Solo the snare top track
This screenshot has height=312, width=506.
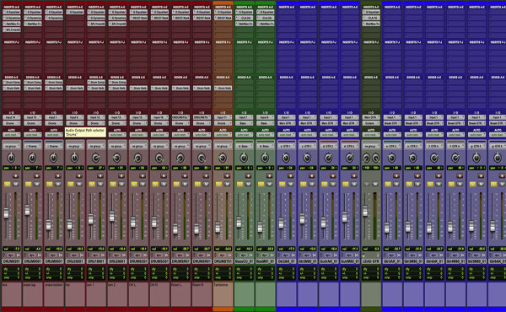pos(29,184)
